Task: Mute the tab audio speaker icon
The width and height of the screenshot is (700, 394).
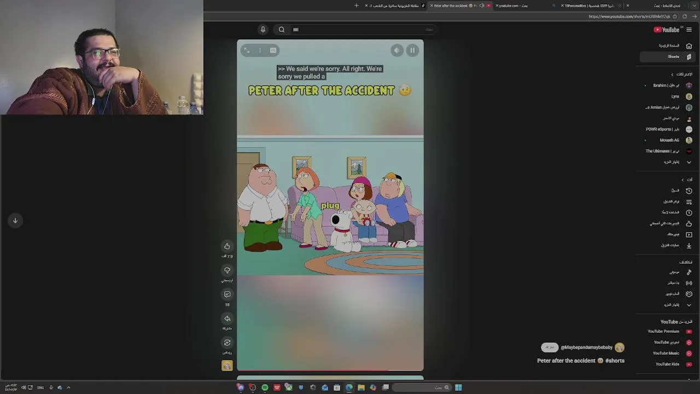Action: [482, 5]
